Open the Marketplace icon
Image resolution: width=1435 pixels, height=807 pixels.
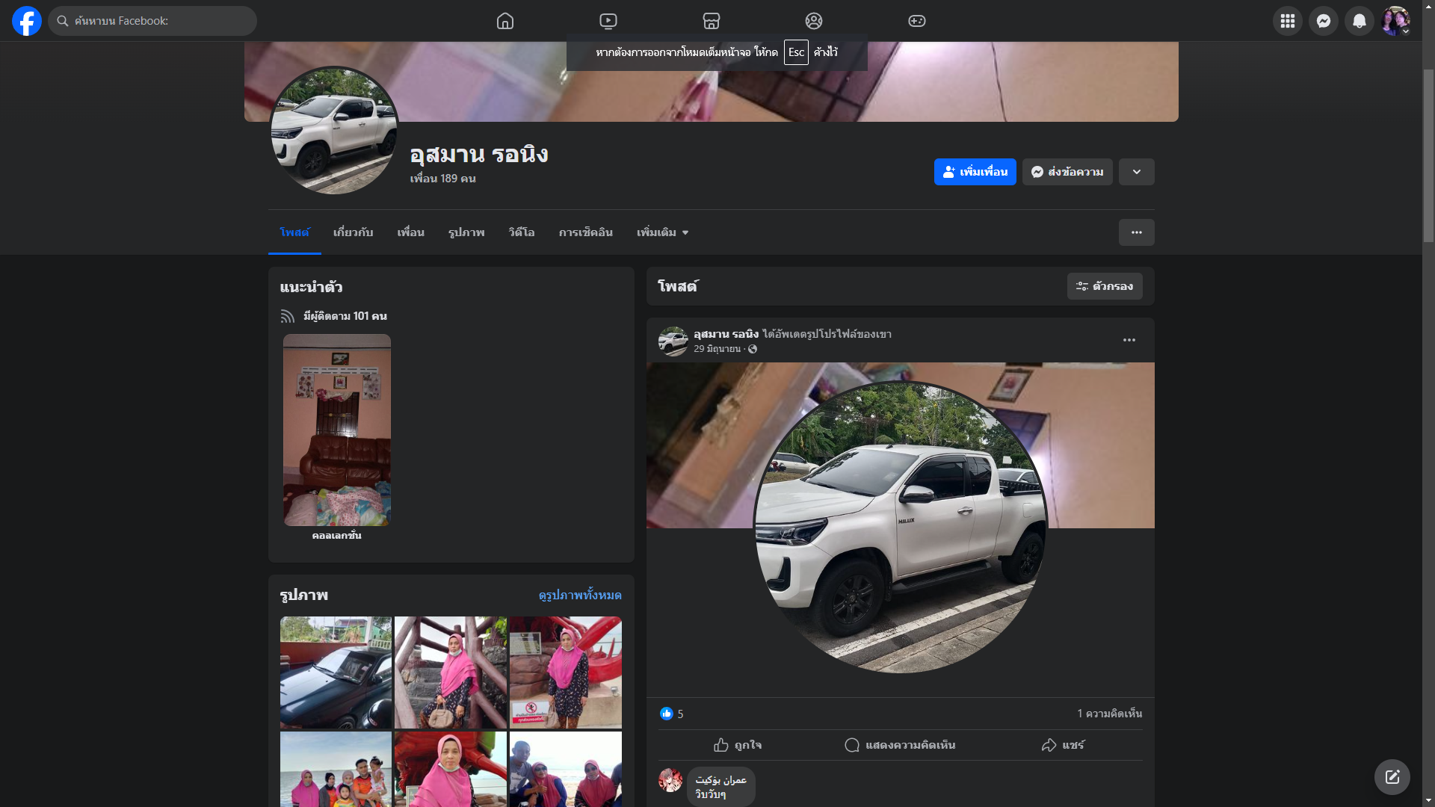pos(711,21)
